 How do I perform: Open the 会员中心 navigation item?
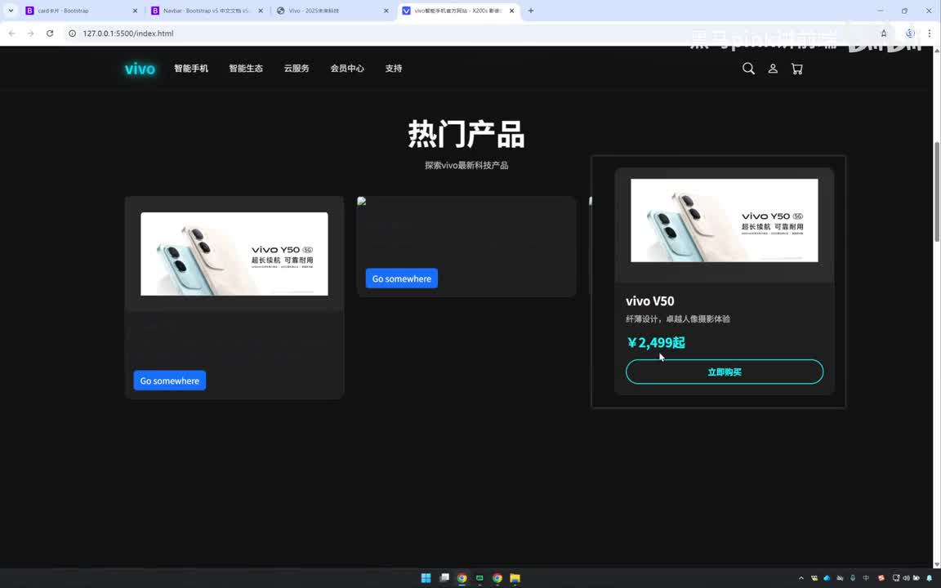(x=347, y=69)
